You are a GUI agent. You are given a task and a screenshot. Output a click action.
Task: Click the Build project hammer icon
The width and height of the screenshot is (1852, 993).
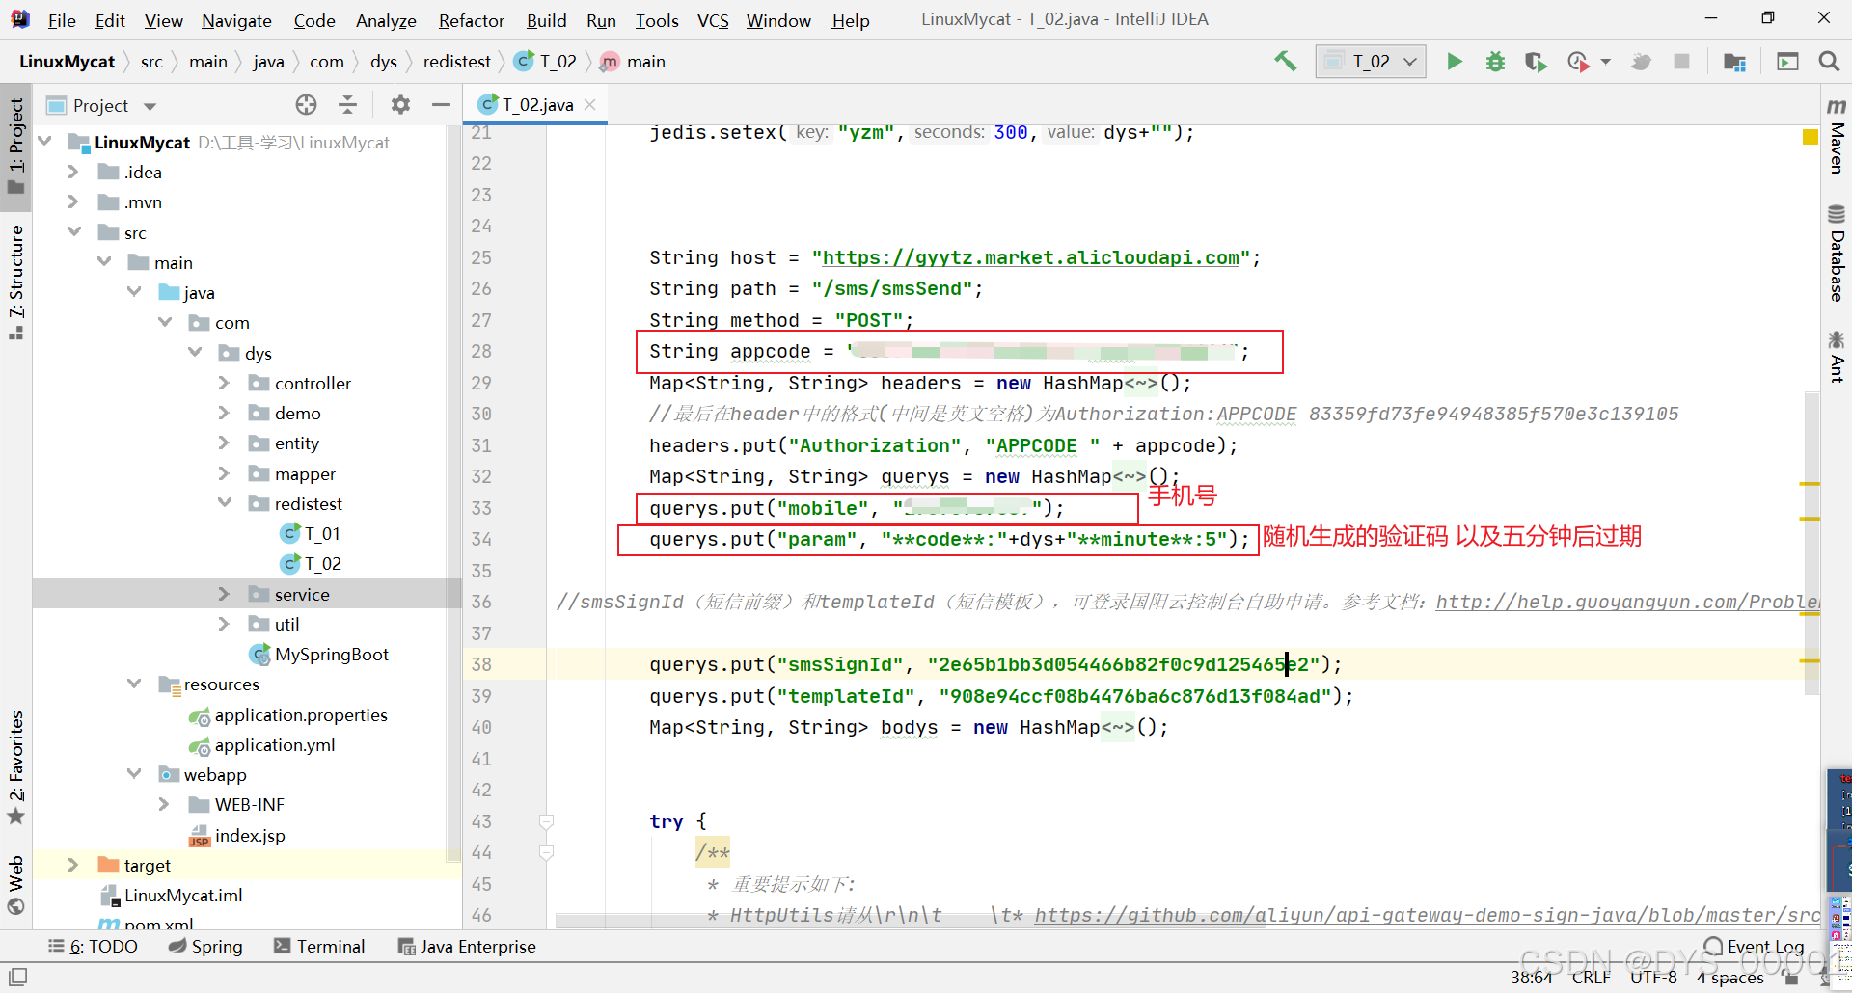[x=1285, y=62]
